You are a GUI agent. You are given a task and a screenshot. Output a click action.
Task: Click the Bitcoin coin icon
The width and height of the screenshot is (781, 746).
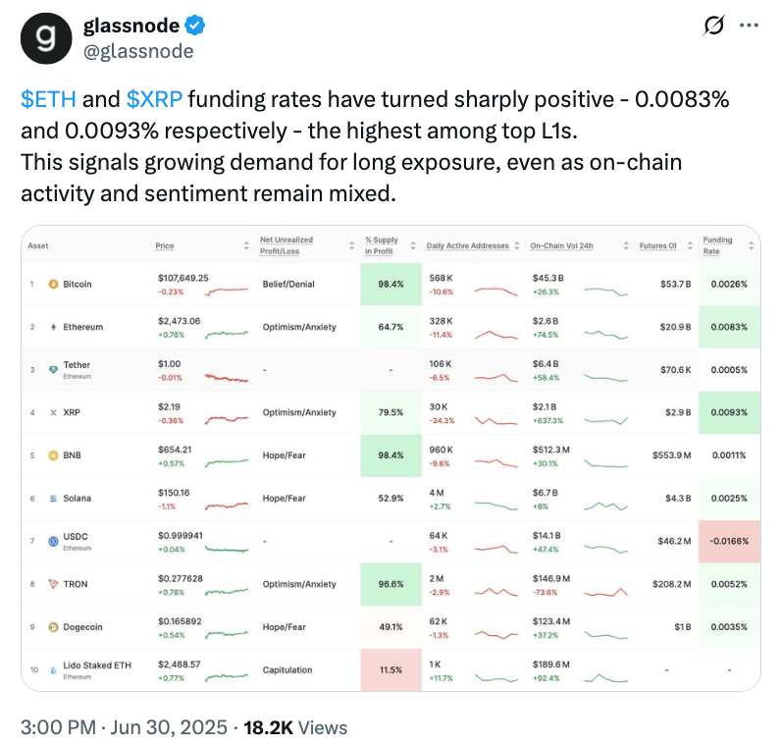point(52,285)
